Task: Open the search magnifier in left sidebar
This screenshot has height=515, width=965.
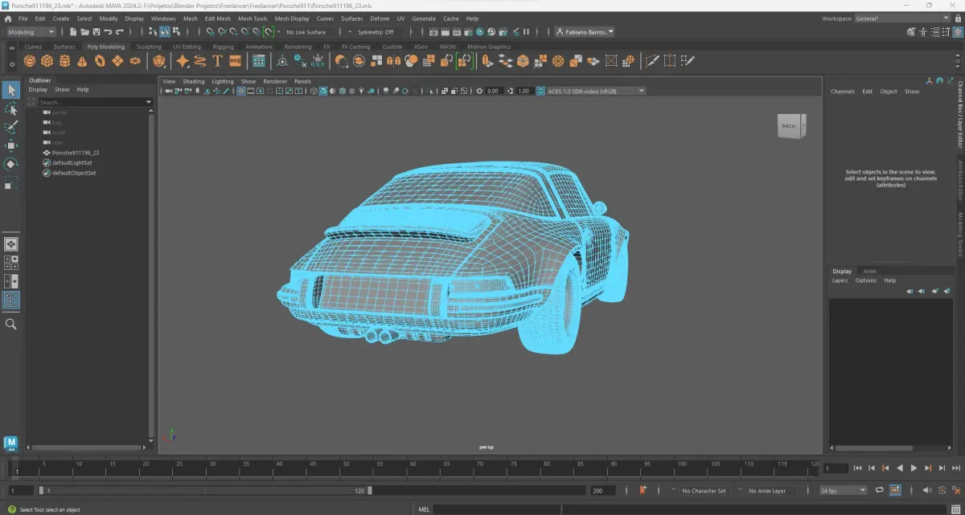Action: click(x=11, y=324)
